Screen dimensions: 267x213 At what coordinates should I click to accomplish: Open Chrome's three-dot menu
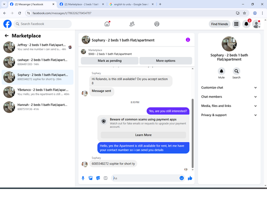click(262, 13)
